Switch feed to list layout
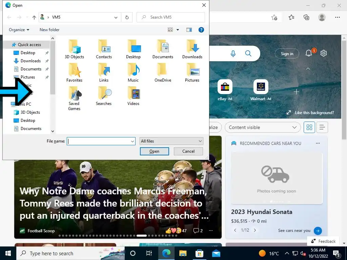 click(x=322, y=127)
